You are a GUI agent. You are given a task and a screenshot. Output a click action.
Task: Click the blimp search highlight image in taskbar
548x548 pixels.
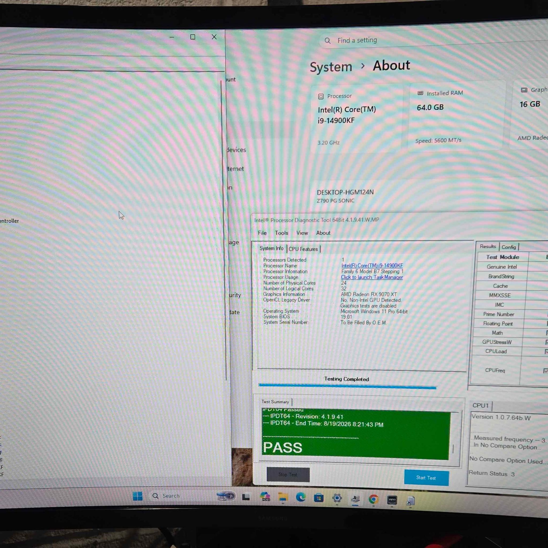(x=226, y=496)
